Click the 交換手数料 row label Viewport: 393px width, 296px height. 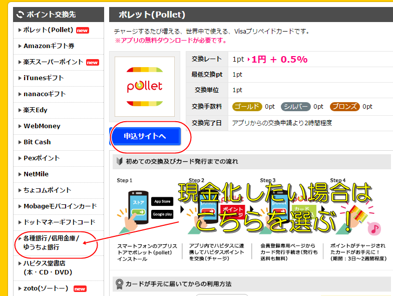207,107
